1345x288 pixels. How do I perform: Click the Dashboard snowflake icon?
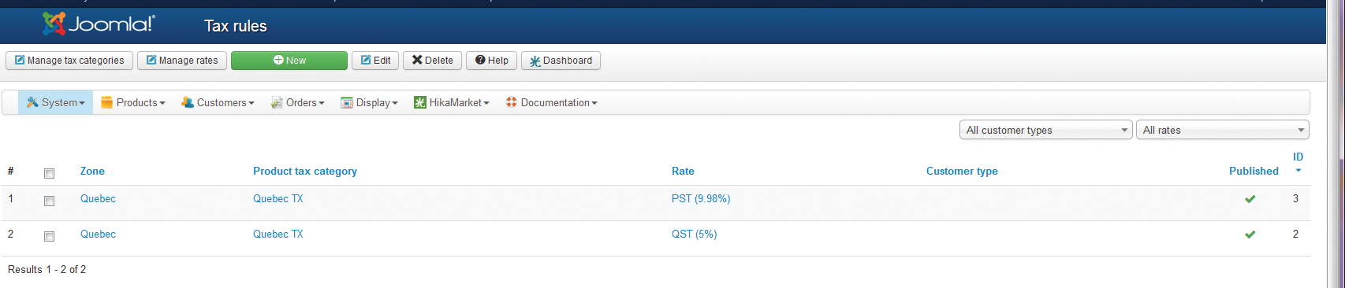[535, 61]
